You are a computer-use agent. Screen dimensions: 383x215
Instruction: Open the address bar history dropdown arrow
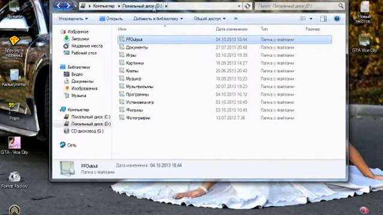tap(239, 6)
